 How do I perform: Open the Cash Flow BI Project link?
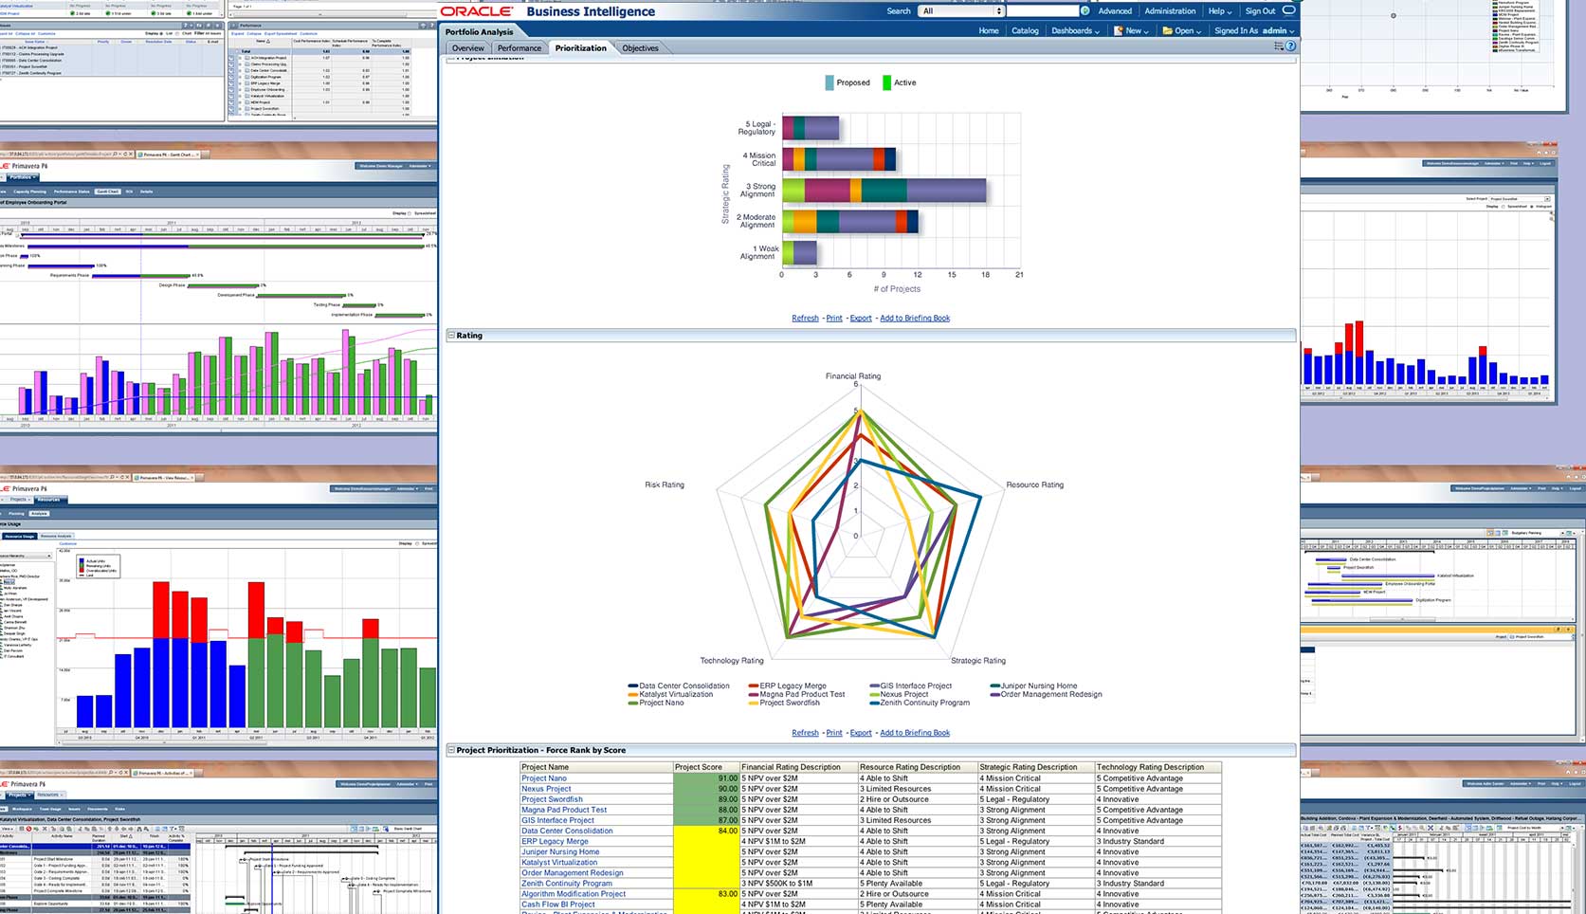[558, 905]
